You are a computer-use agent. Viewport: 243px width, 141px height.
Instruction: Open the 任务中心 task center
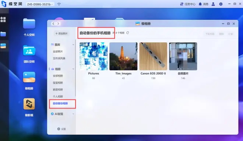pos(188,4)
